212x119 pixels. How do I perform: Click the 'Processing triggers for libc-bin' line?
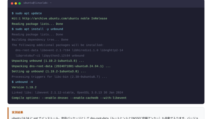coord(59,77)
